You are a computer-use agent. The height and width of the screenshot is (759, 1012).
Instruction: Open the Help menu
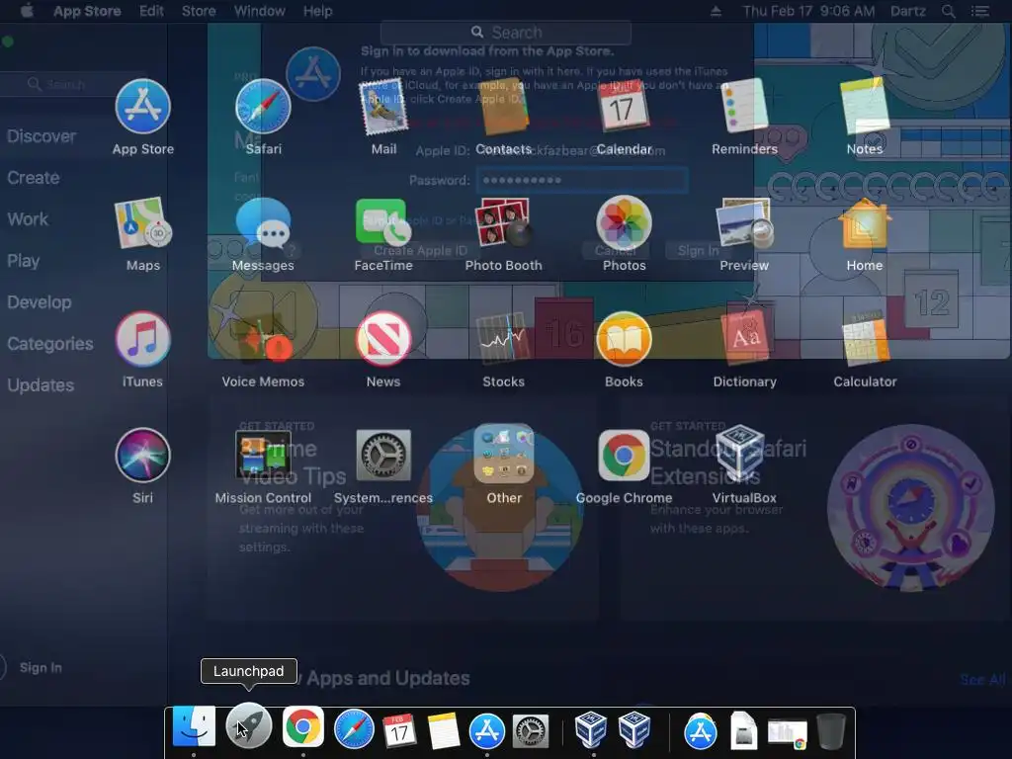pyautogui.click(x=317, y=11)
